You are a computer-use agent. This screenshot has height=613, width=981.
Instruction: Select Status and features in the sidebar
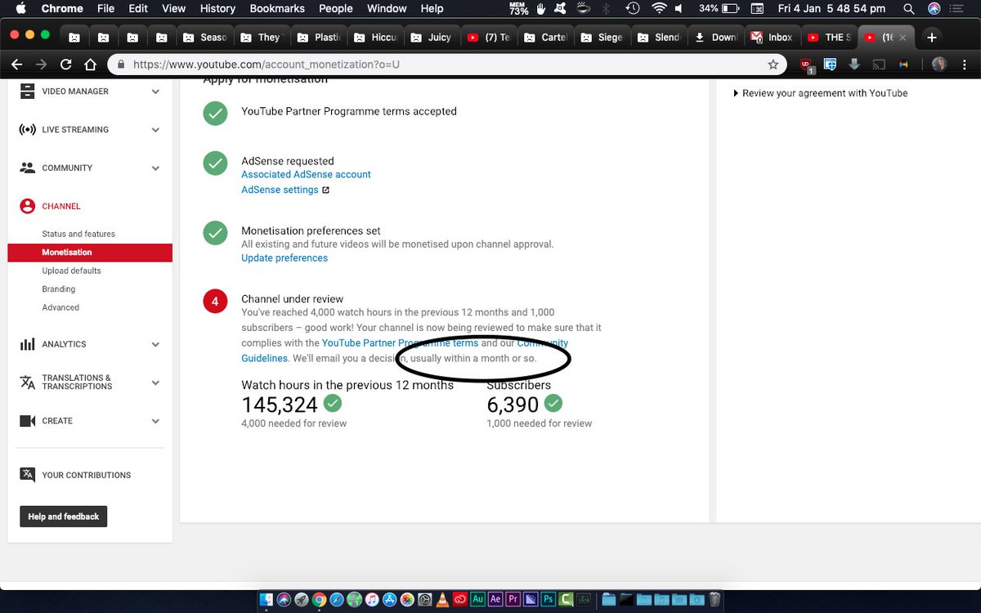pos(78,234)
